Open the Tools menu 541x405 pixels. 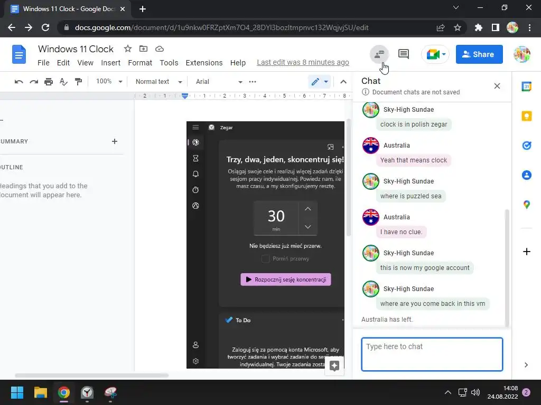tap(169, 63)
